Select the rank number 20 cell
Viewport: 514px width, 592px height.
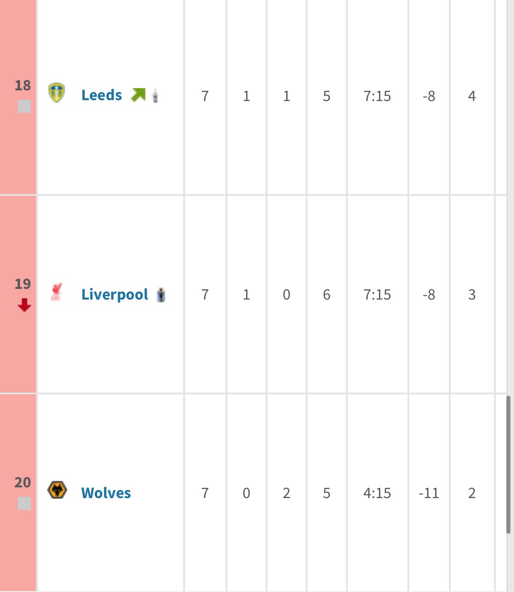(x=23, y=482)
